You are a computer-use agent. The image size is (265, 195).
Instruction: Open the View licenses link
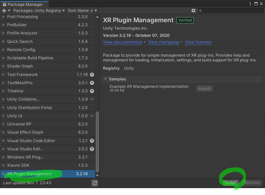(x=198, y=42)
